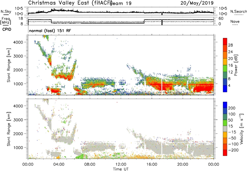This screenshot has height=171, width=247.
Task: Click the 'Power [dB]' color bar label
Action: 236,65
